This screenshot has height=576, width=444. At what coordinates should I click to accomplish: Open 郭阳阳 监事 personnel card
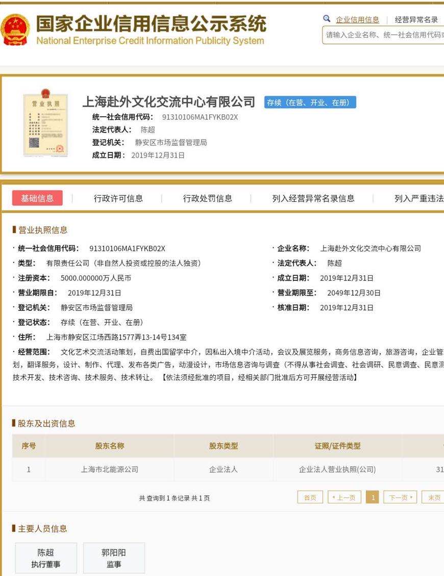(x=114, y=558)
